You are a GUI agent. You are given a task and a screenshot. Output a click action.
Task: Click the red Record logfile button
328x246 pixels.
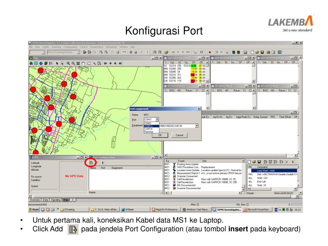coord(209,52)
